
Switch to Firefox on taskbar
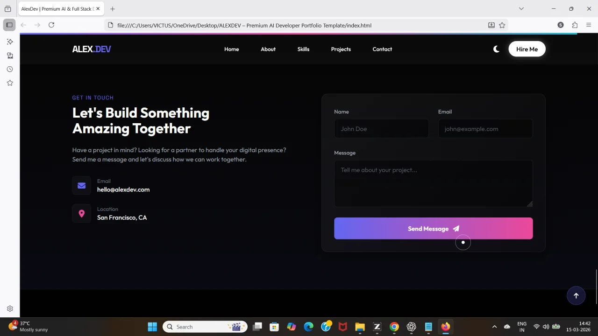point(446,327)
